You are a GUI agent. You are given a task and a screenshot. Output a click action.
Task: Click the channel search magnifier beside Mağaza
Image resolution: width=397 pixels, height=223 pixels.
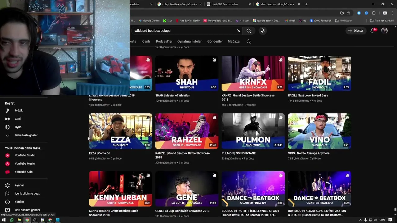click(x=249, y=42)
